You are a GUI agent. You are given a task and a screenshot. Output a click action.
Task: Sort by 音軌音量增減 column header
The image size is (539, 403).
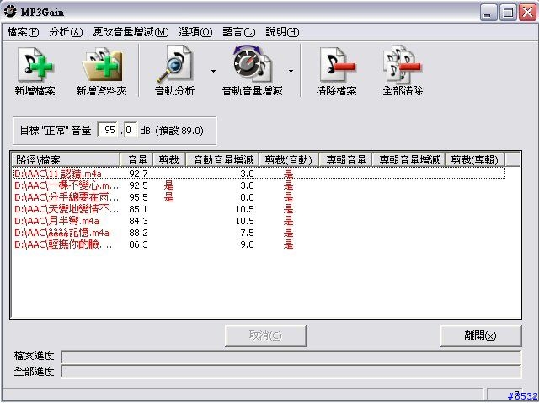tap(222, 160)
